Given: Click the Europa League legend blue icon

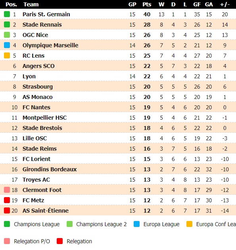Looking at the screenshot, I should (136, 224).
